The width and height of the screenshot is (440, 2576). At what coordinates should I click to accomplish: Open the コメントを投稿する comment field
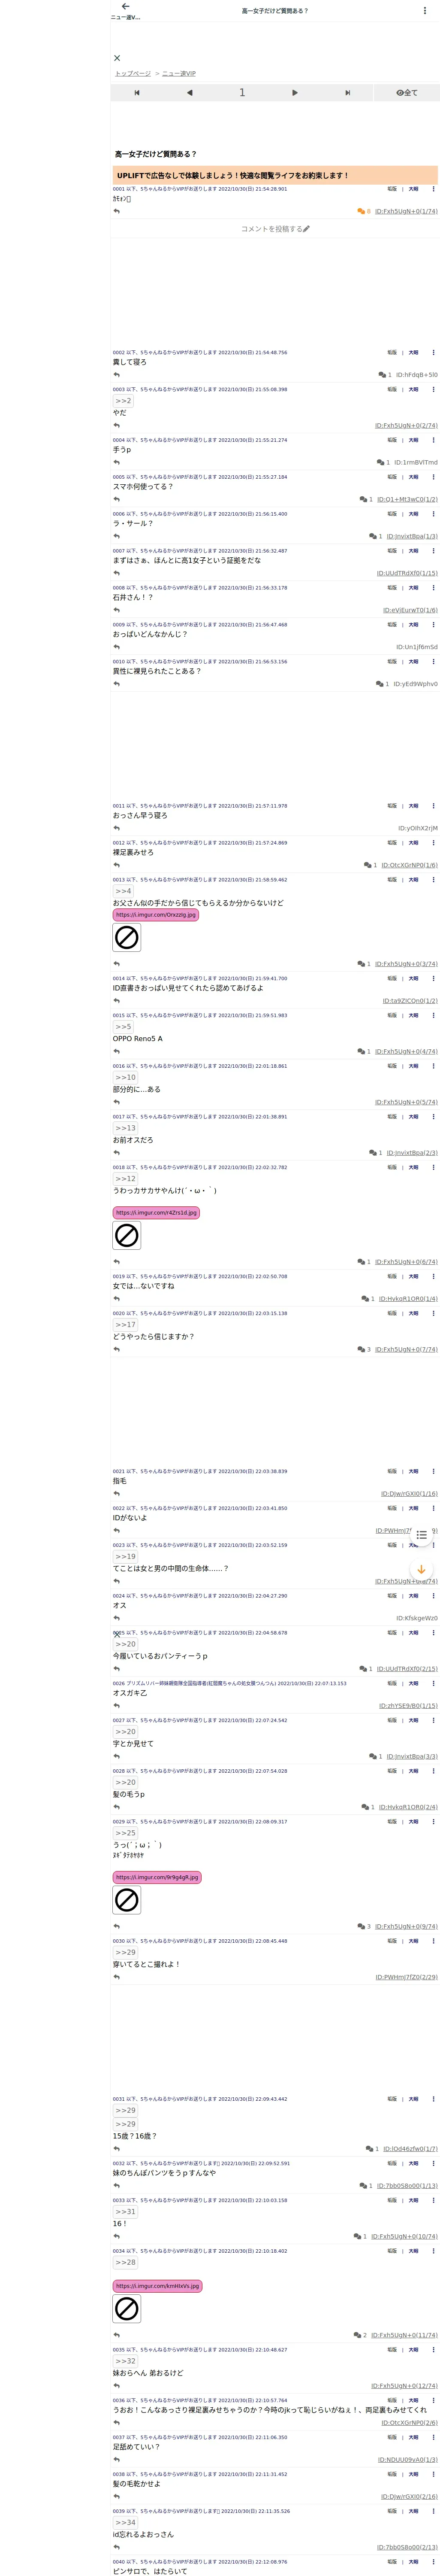(275, 229)
